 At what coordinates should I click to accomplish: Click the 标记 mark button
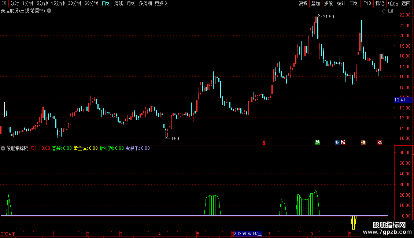pyautogui.click(x=380, y=3)
